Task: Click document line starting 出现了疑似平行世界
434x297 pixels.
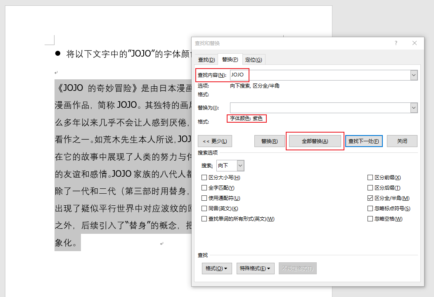Action: point(123,208)
